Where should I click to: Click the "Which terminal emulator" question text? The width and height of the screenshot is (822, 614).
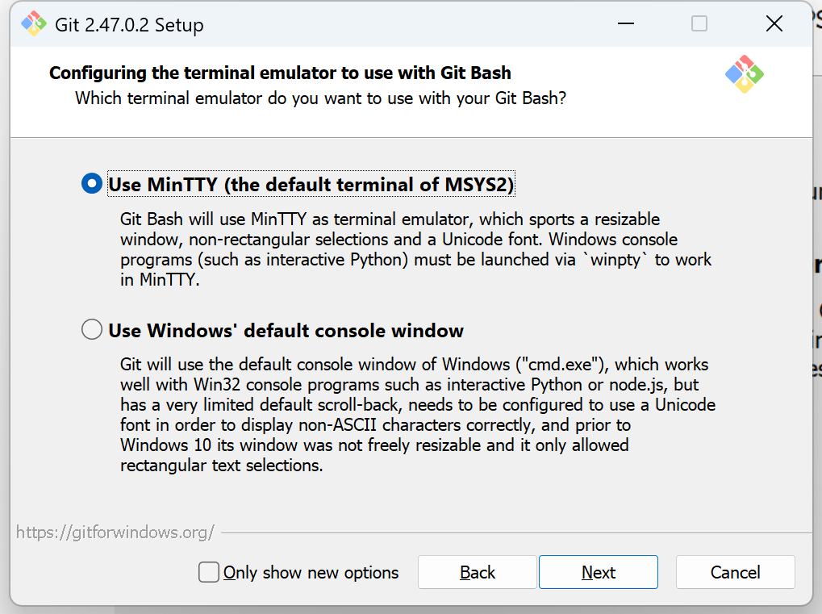tap(320, 98)
